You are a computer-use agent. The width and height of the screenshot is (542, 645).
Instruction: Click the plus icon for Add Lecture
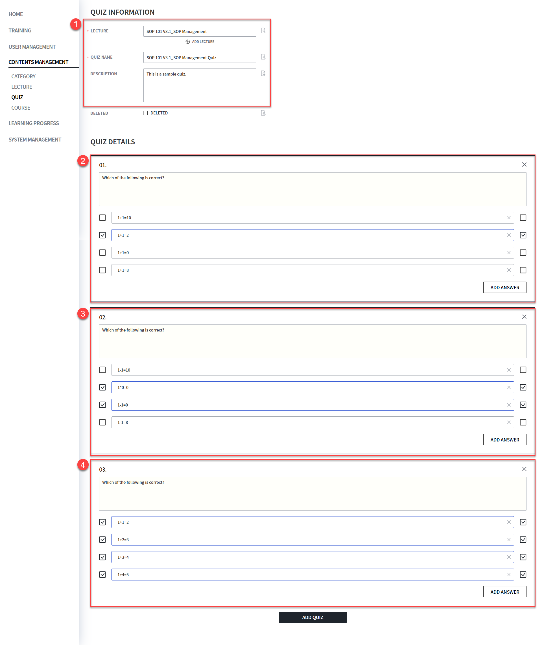(188, 42)
